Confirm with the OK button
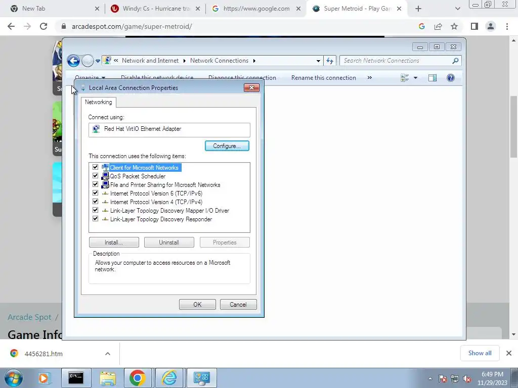The width and height of the screenshot is (518, 388). (x=197, y=304)
